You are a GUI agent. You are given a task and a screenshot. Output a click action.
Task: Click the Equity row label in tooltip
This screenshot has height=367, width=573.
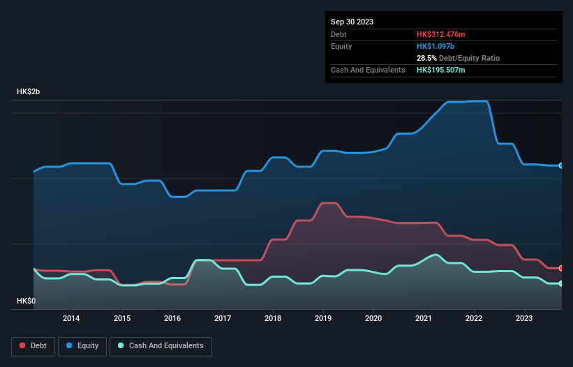tap(341, 46)
